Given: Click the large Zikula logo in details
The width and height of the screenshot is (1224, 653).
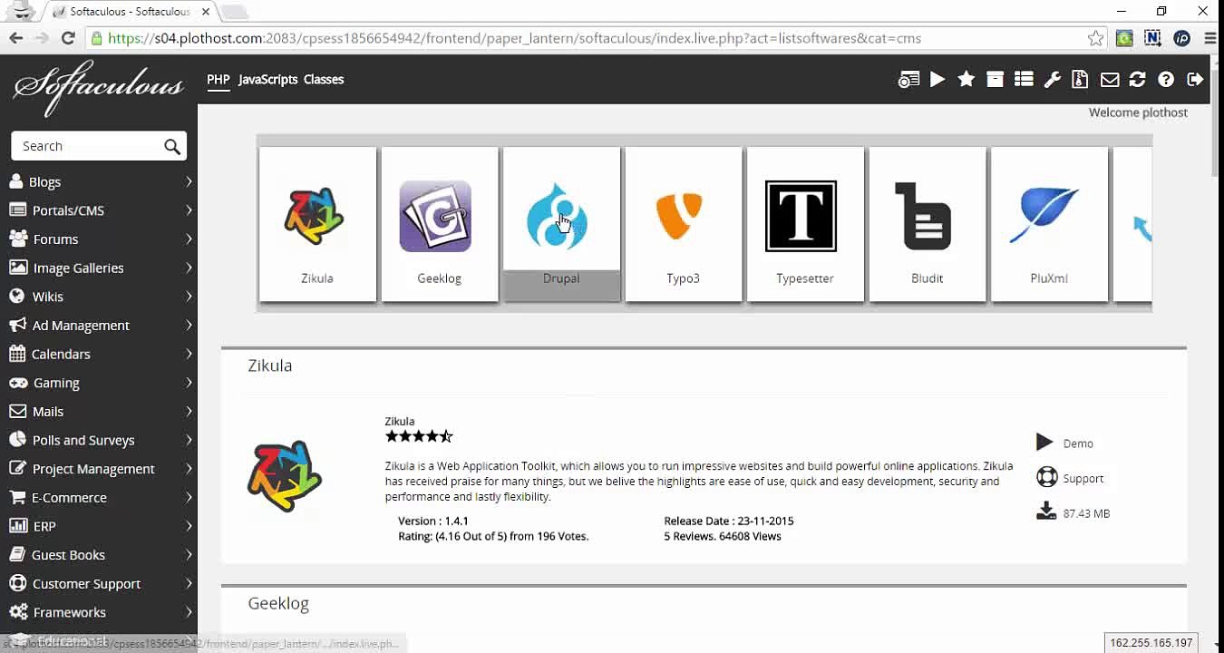Looking at the screenshot, I should click(285, 476).
